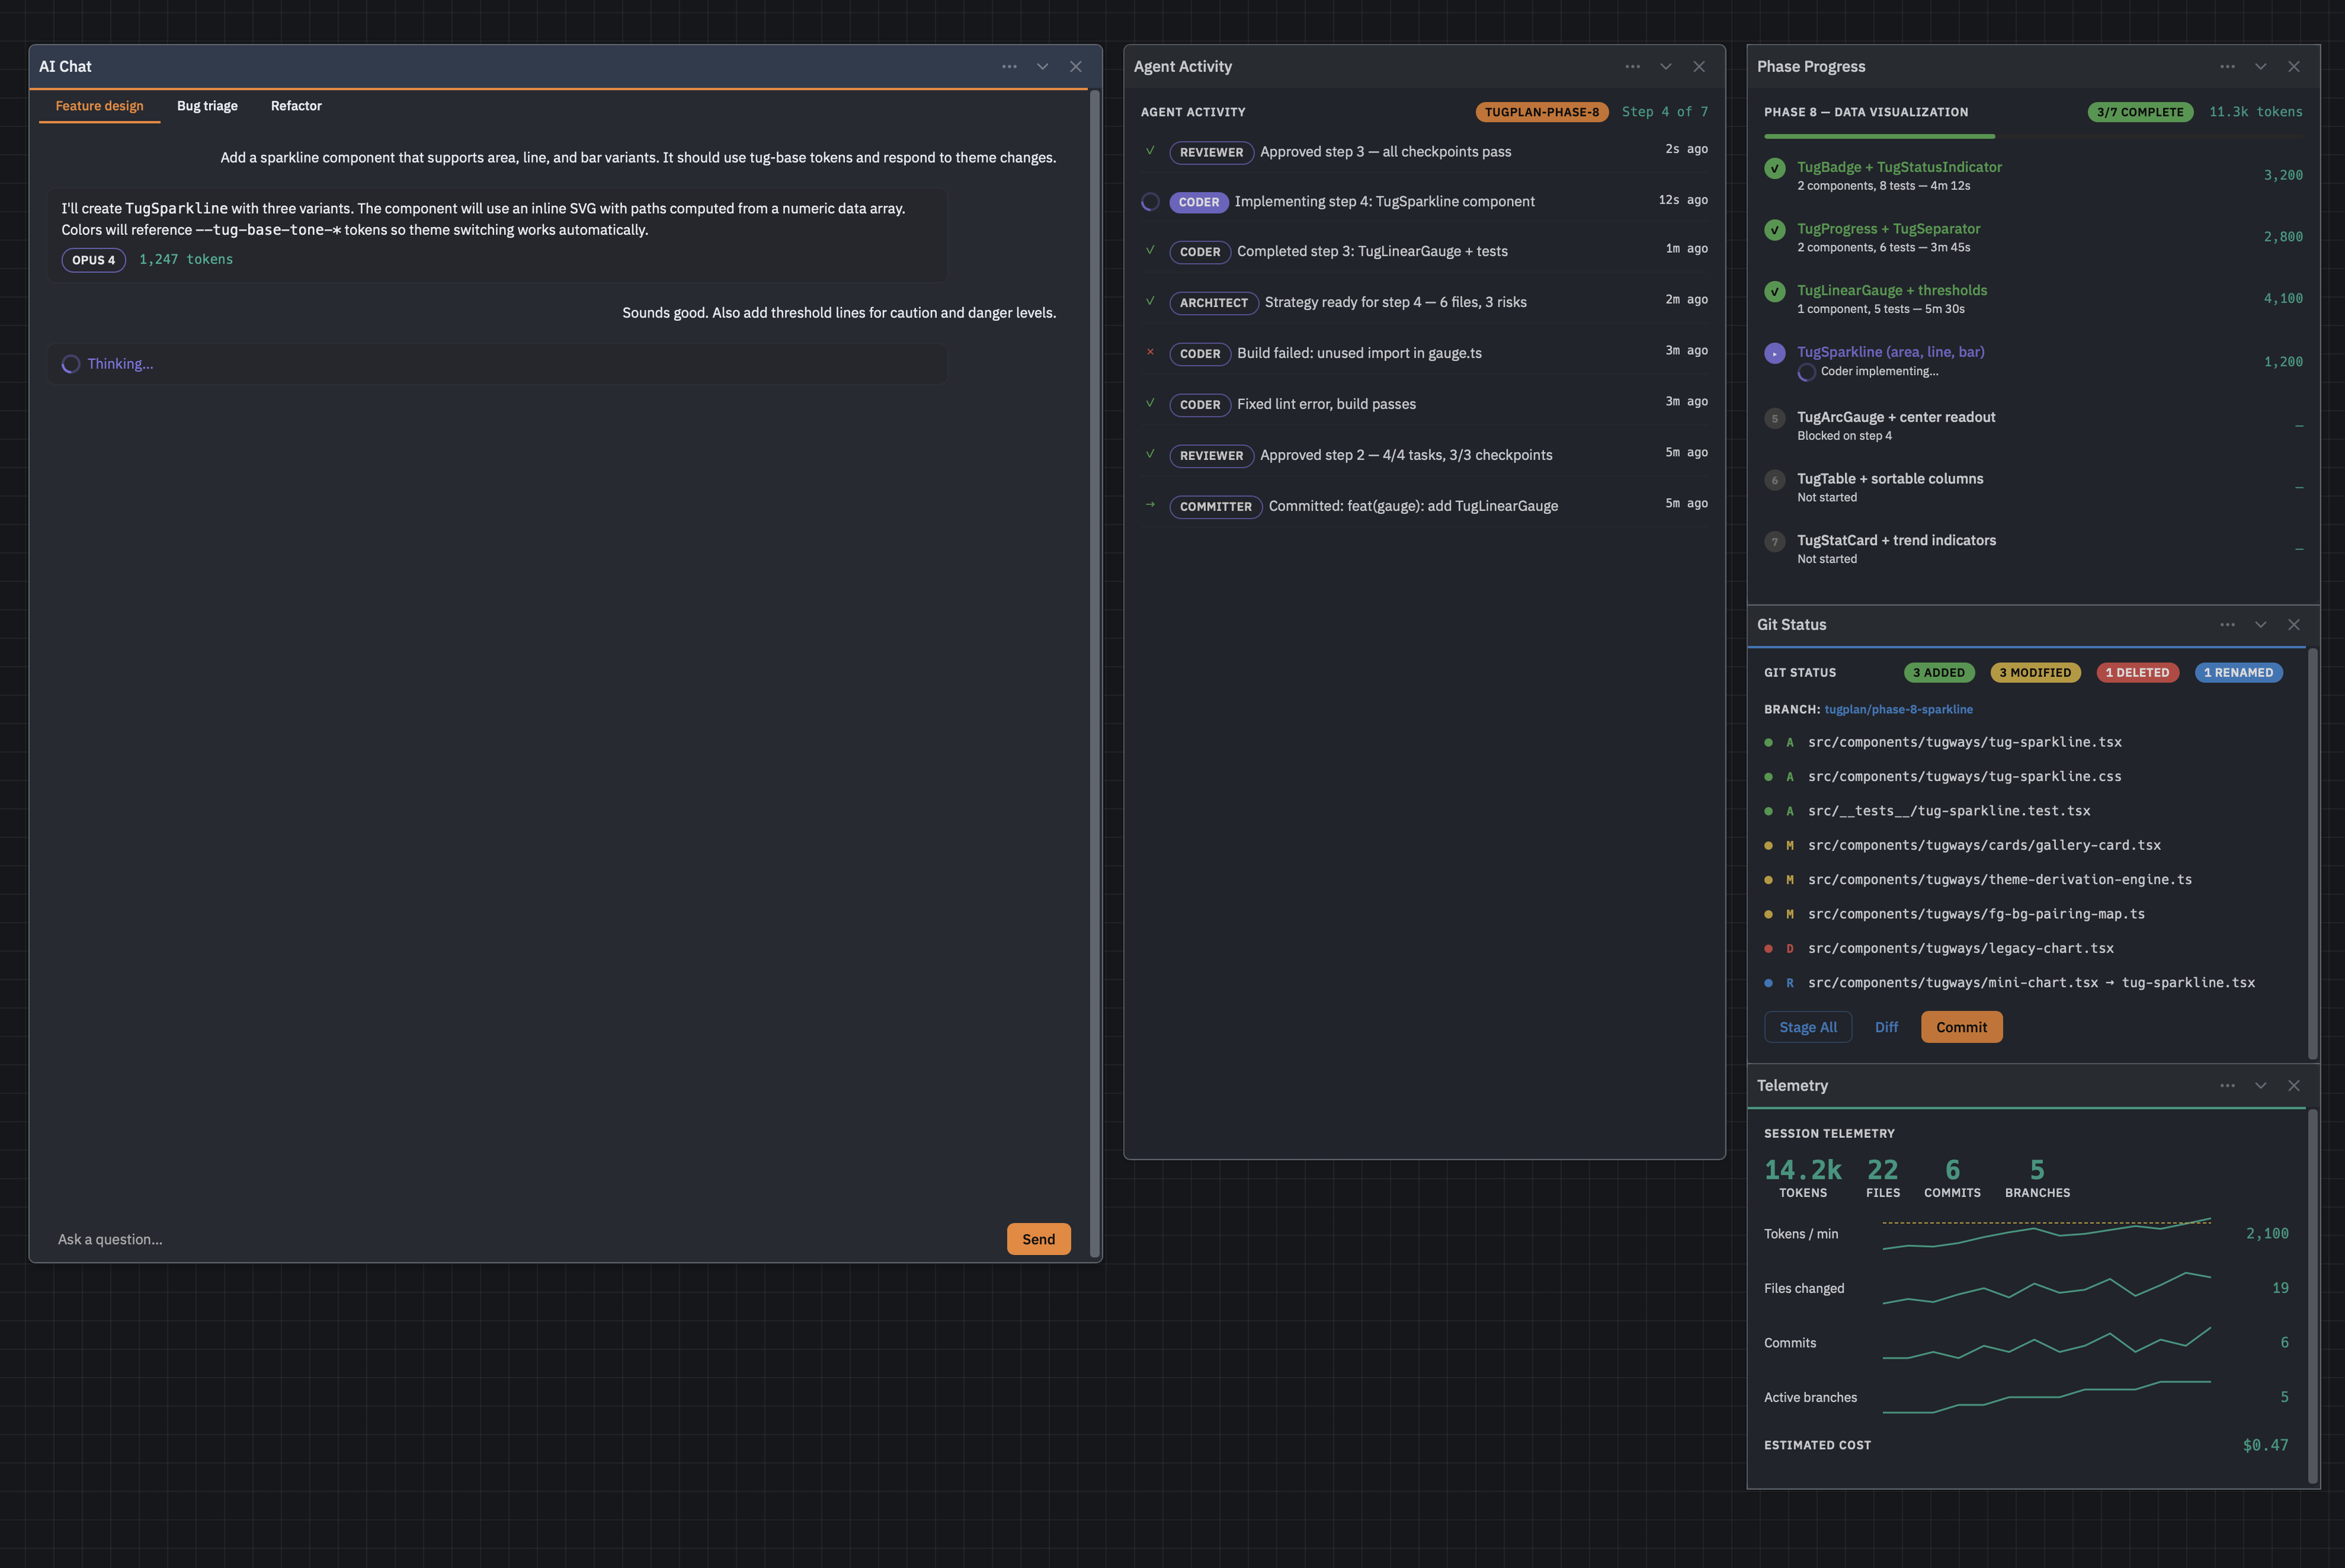Collapse the Git Status panel chevron
The image size is (2345, 1568).
click(x=2260, y=625)
